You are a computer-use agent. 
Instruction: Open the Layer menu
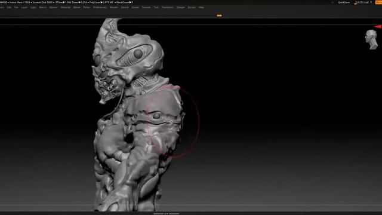tap(24, 7)
